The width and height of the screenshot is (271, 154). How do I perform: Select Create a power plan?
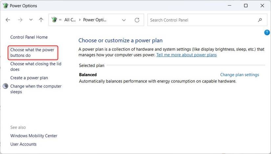pos(29,78)
